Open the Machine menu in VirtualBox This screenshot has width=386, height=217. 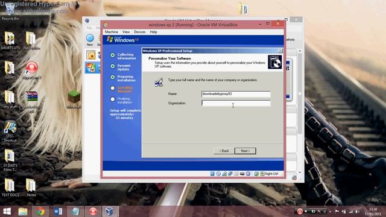[111, 32]
